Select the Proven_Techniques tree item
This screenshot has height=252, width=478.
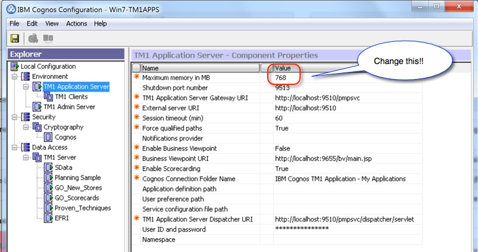coord(83,208)
